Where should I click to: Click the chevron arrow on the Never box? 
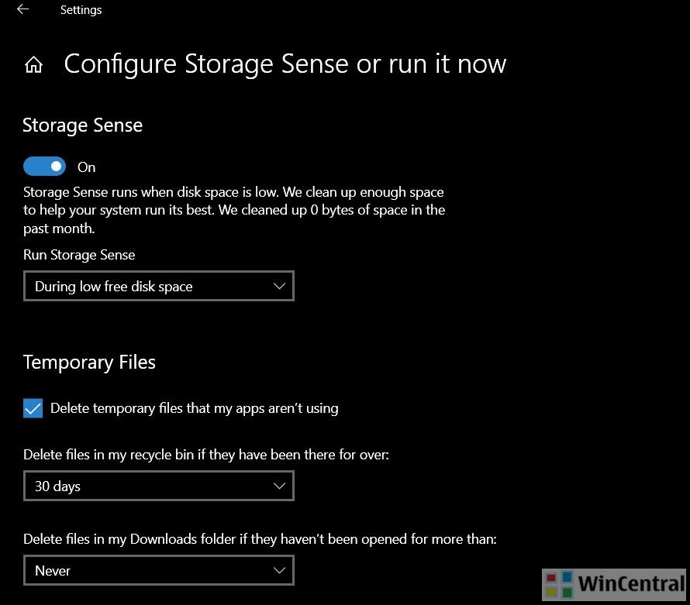pyautogui.click(x=279, y=571)
